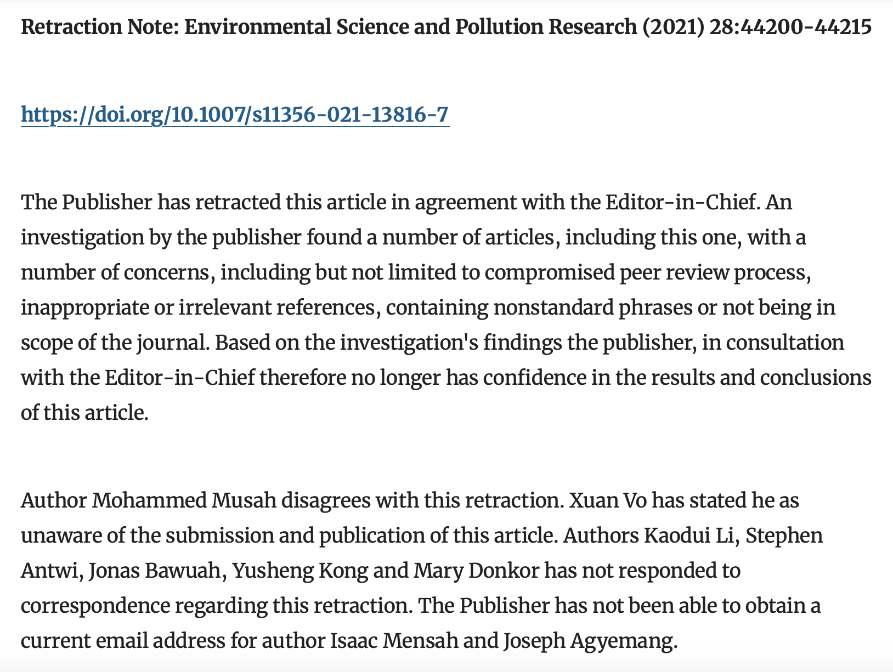The height and width of the screenshot is (672, 893).
Task: Click the phrase "inappropriate or irrelevant references"
Action: (197, 307)
